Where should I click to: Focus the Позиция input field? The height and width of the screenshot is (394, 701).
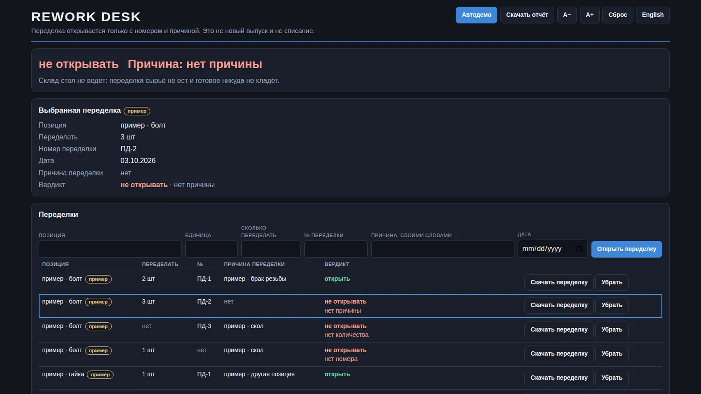110,249
